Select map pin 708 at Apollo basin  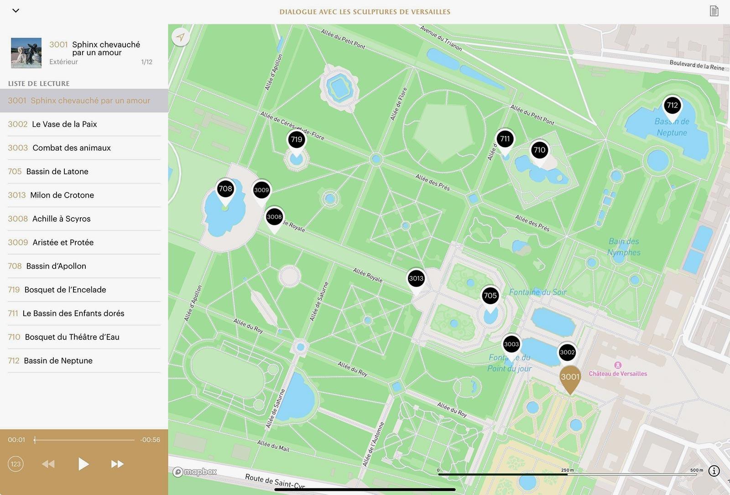pos(225,189)
